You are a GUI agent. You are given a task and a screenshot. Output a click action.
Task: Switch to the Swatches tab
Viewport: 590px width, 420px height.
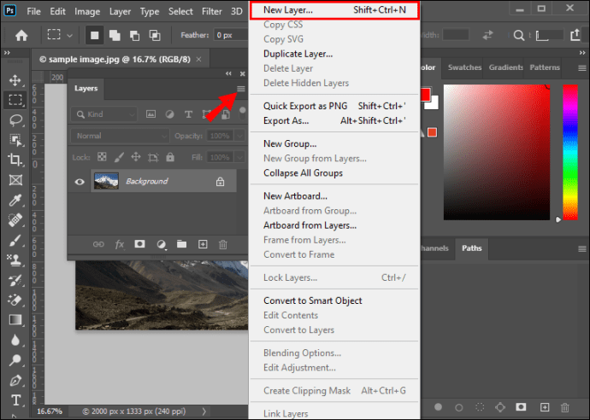pyautogui.click(x=464, y=67)
